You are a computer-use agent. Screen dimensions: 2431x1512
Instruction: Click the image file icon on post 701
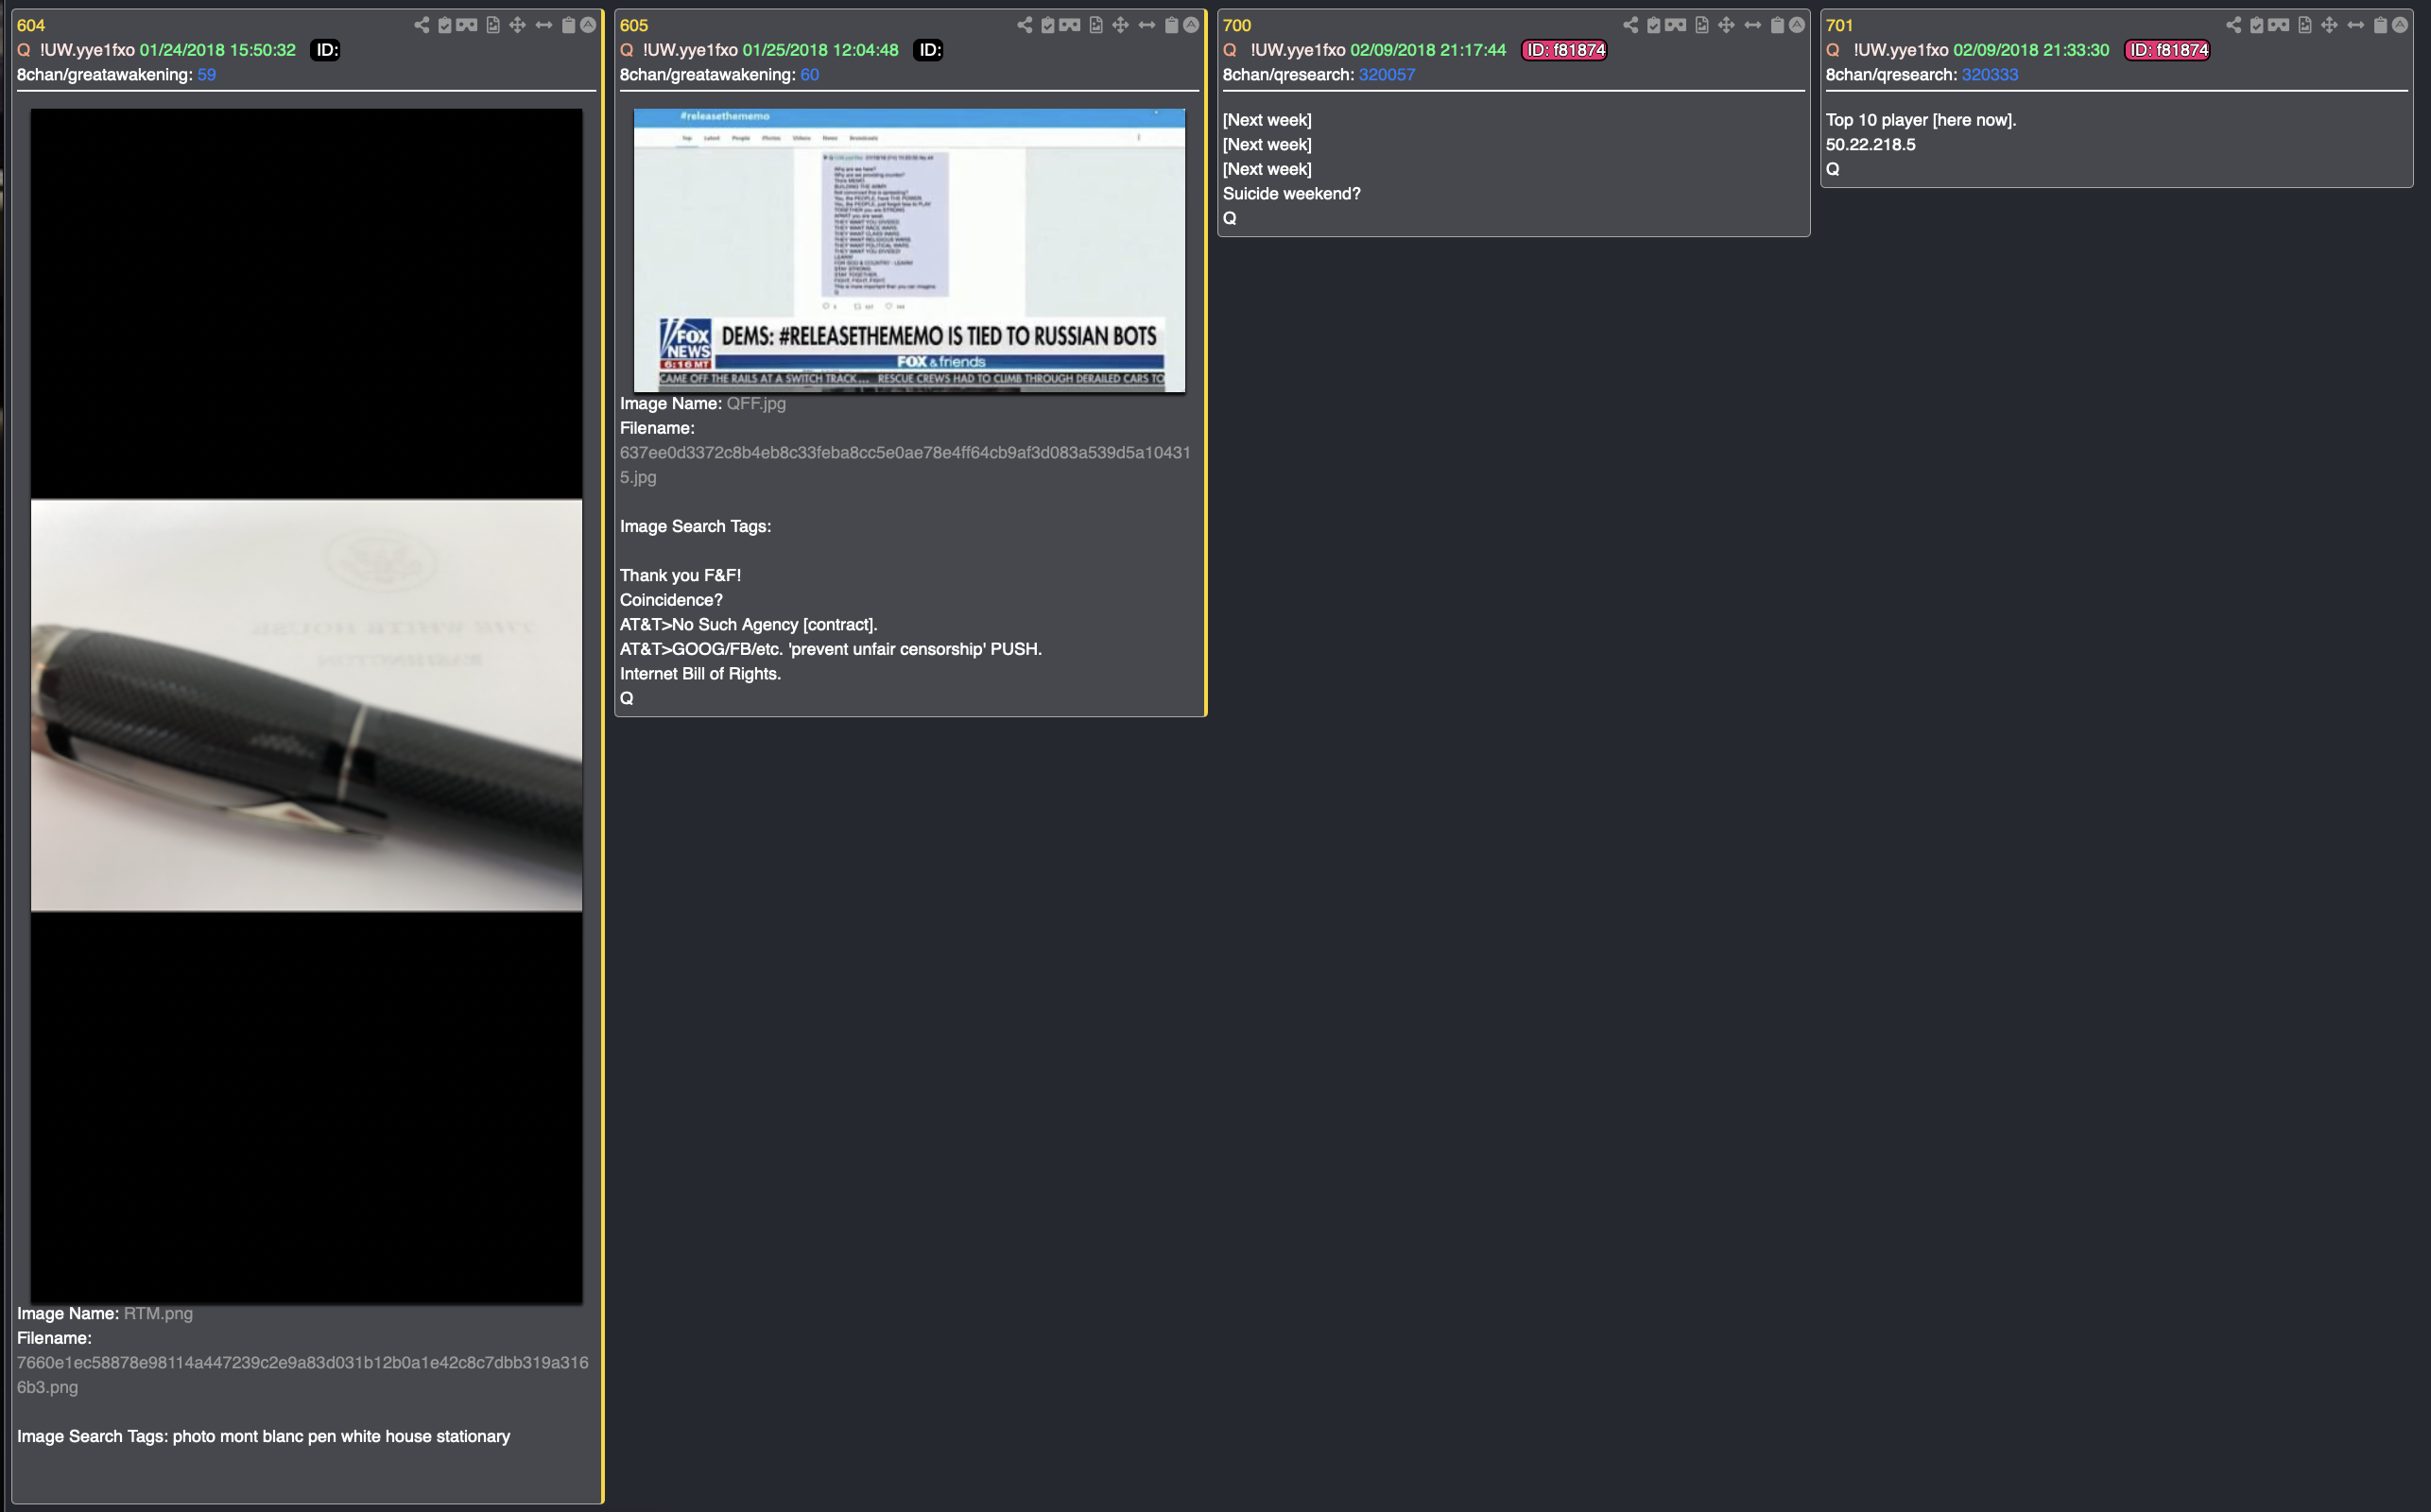[2305, 25]
